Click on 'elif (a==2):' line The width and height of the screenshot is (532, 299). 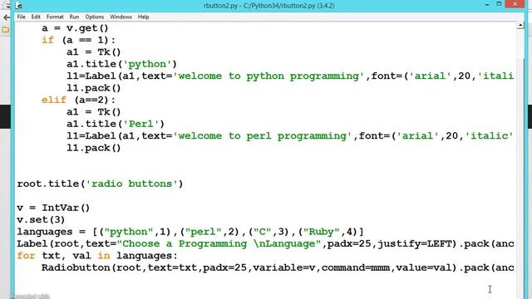click(x=78, y=100)
